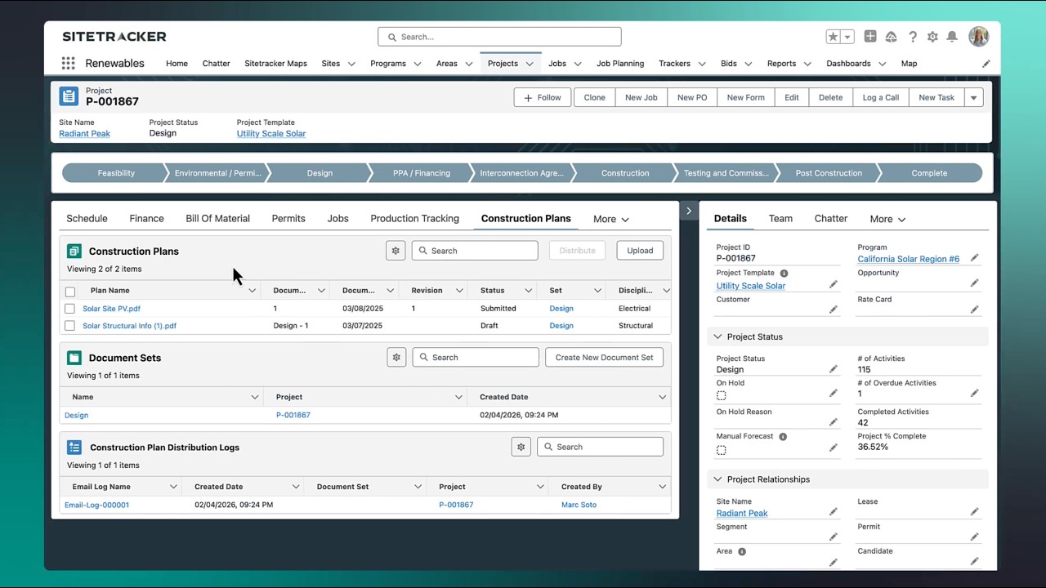The width and height of the screenshot is (1046, 588).
Task: Open Solar Site PV.pdf plan link
Action: tap(111, 309)
